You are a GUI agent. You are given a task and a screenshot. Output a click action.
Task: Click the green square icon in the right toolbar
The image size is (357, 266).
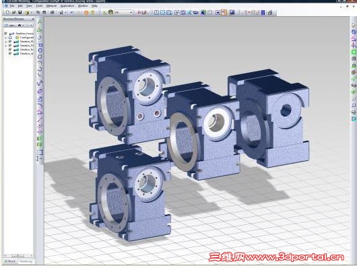[354, 52]
